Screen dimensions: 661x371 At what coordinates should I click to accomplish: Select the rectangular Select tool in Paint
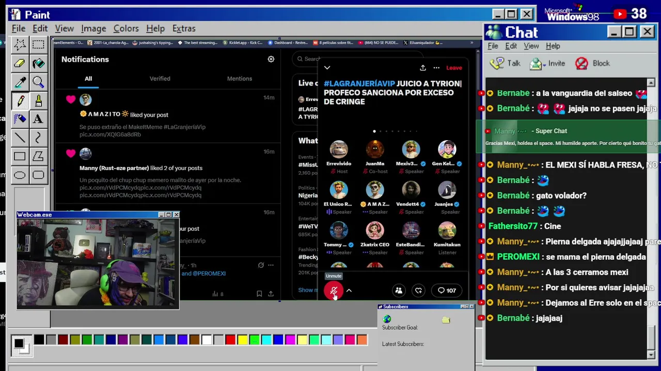(x=38, y=45)
